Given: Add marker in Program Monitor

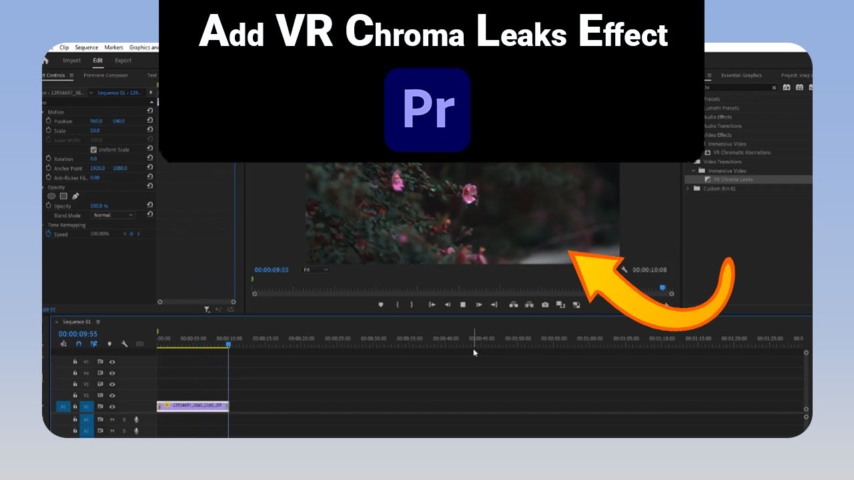Looking at the screenshot, I should click(381, 305).
